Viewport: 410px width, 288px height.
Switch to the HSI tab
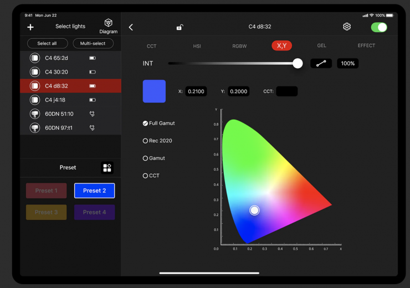click(197, 46)
